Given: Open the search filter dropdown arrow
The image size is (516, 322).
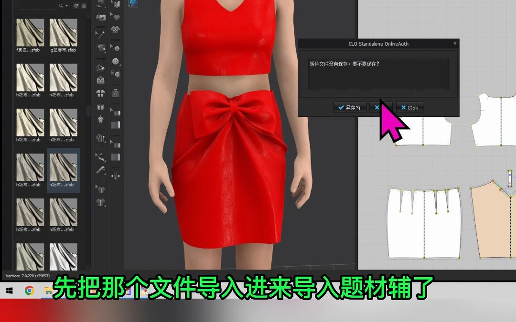Looking at the screenshot, I should point(66,6).
